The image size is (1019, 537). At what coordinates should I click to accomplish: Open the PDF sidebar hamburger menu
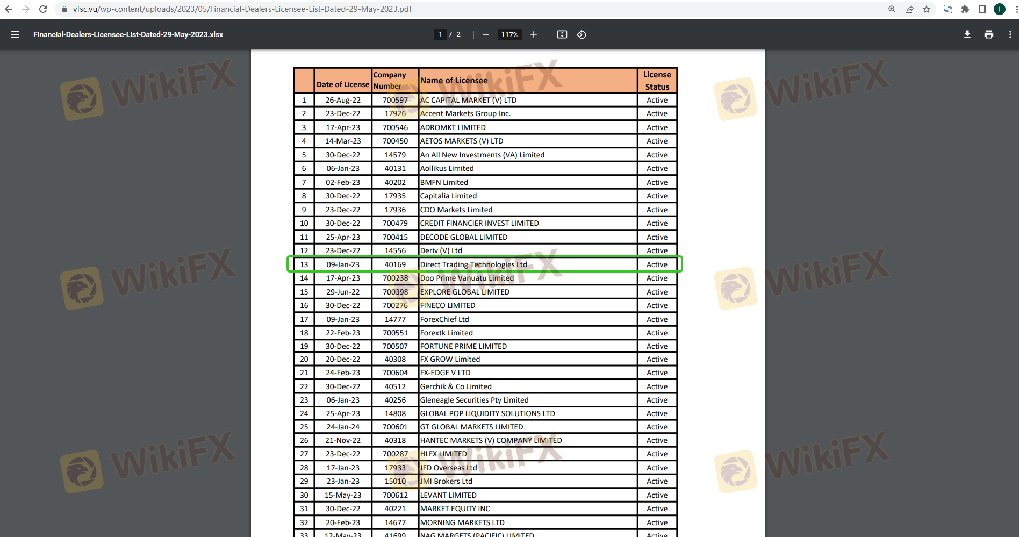point(15,34)
